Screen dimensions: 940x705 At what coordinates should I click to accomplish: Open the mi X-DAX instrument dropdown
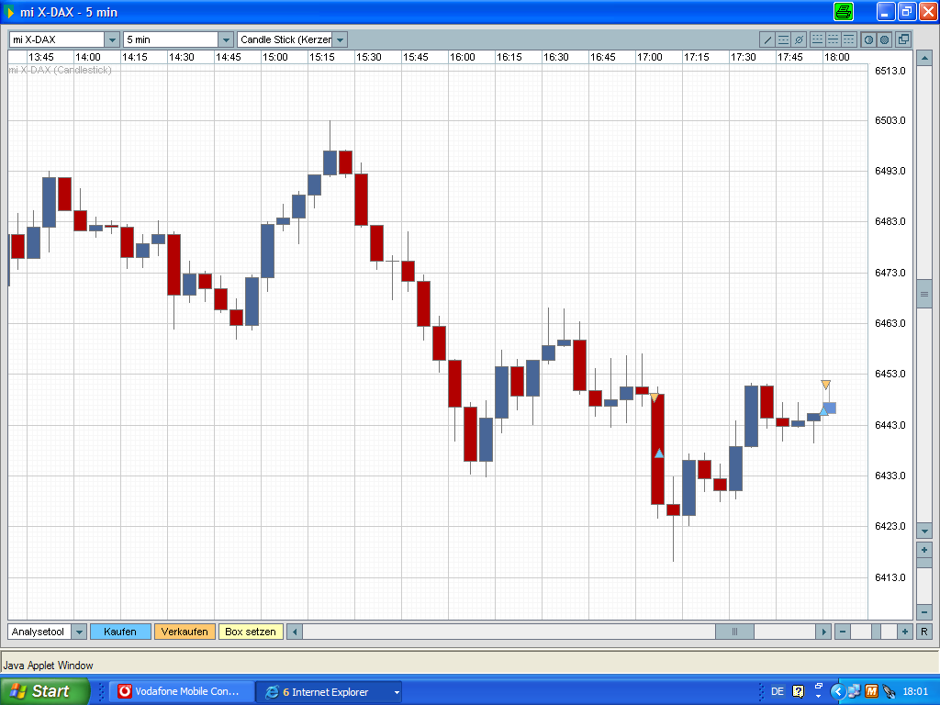pos(112,39)
